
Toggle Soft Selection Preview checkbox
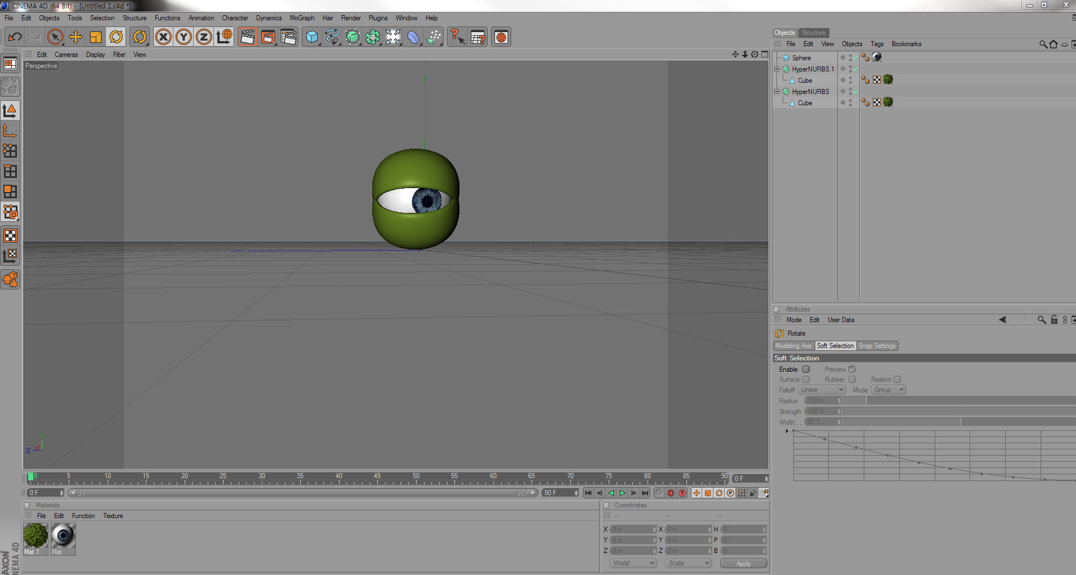click(x=852, y=369)
